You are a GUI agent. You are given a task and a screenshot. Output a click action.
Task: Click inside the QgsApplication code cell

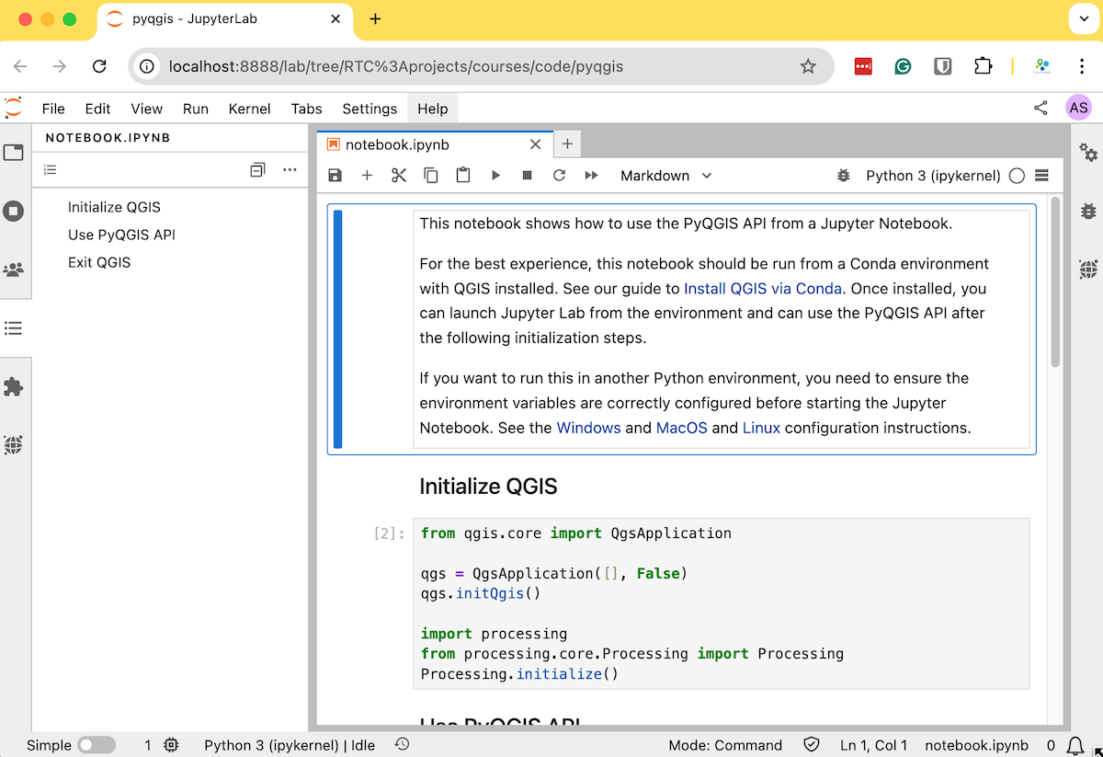pyautogui.click(x=722, y=603)
